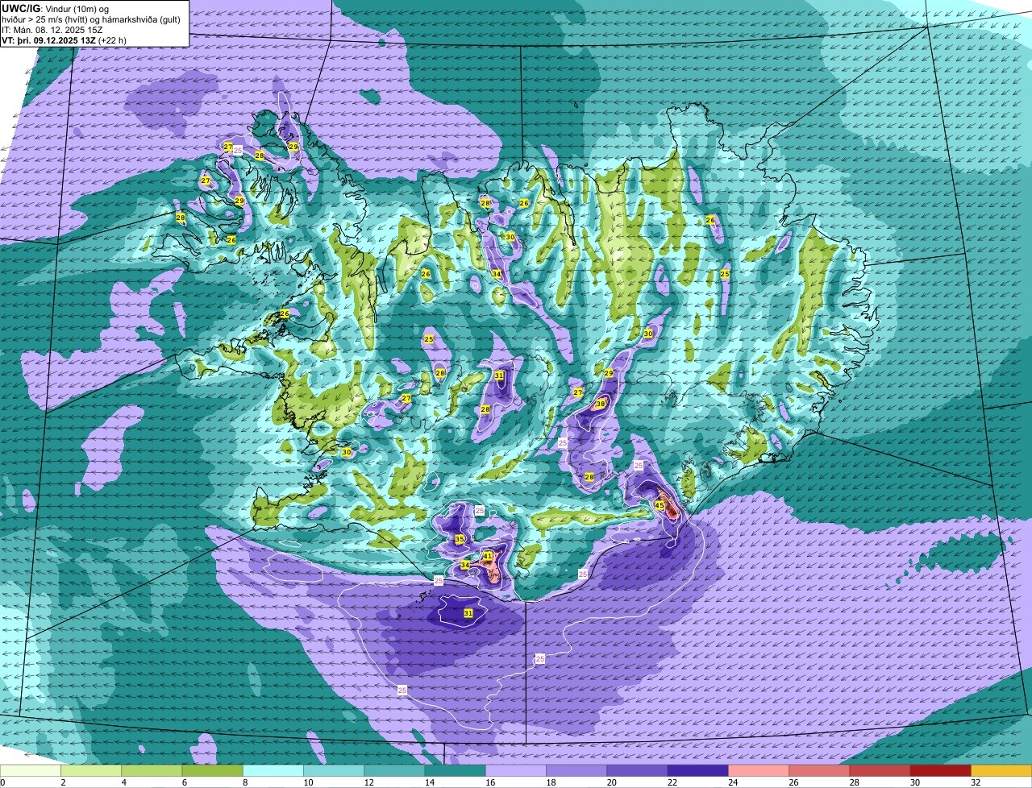Click the legend swatch between 12 and 14
Screen dimensions: 1032x788
click(394, 771)
